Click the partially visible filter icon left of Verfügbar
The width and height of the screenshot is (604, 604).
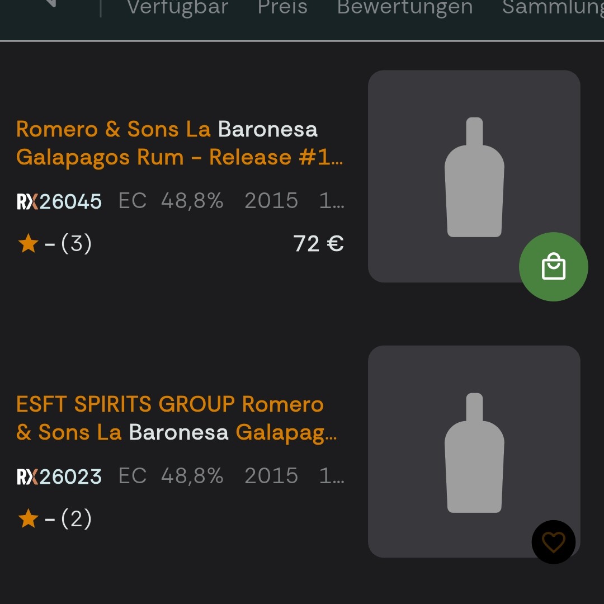(51, 4)
